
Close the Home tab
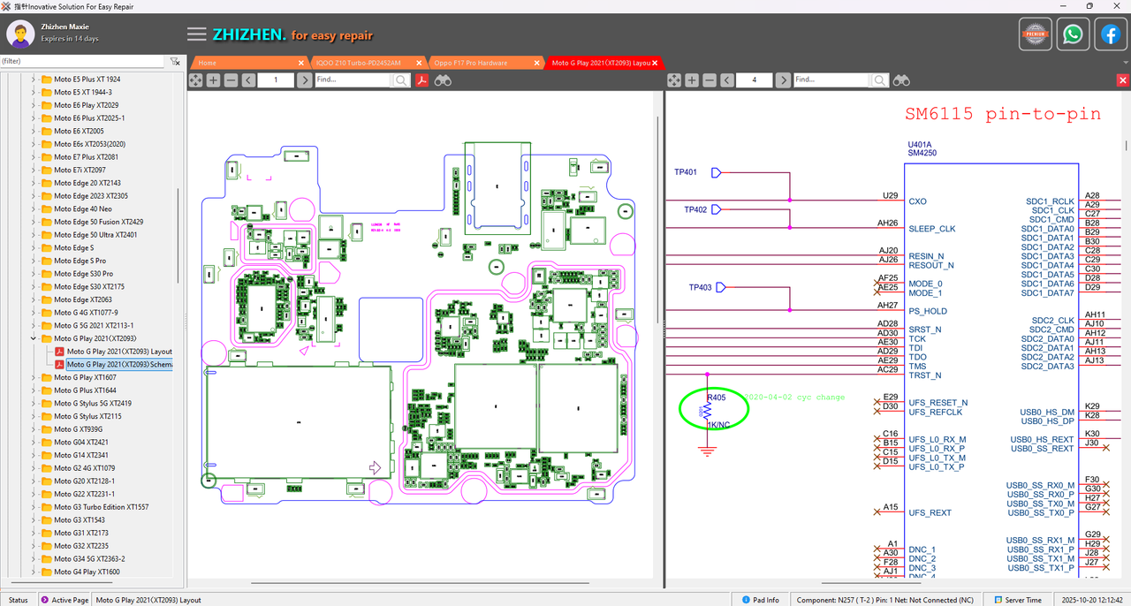tap(301, 63)
